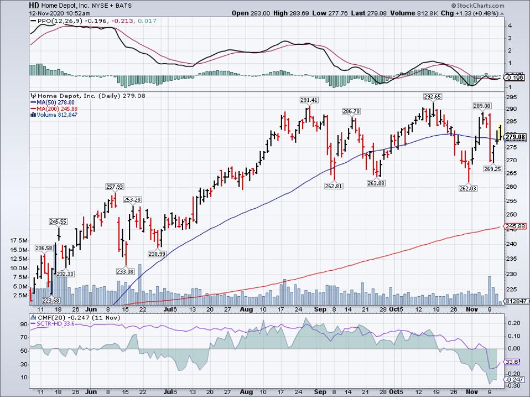
Task: Click the 'MA(200) 245.88' legend entry
Action: (57, 109)
